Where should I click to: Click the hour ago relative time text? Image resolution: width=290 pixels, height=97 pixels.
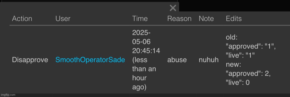139,83
